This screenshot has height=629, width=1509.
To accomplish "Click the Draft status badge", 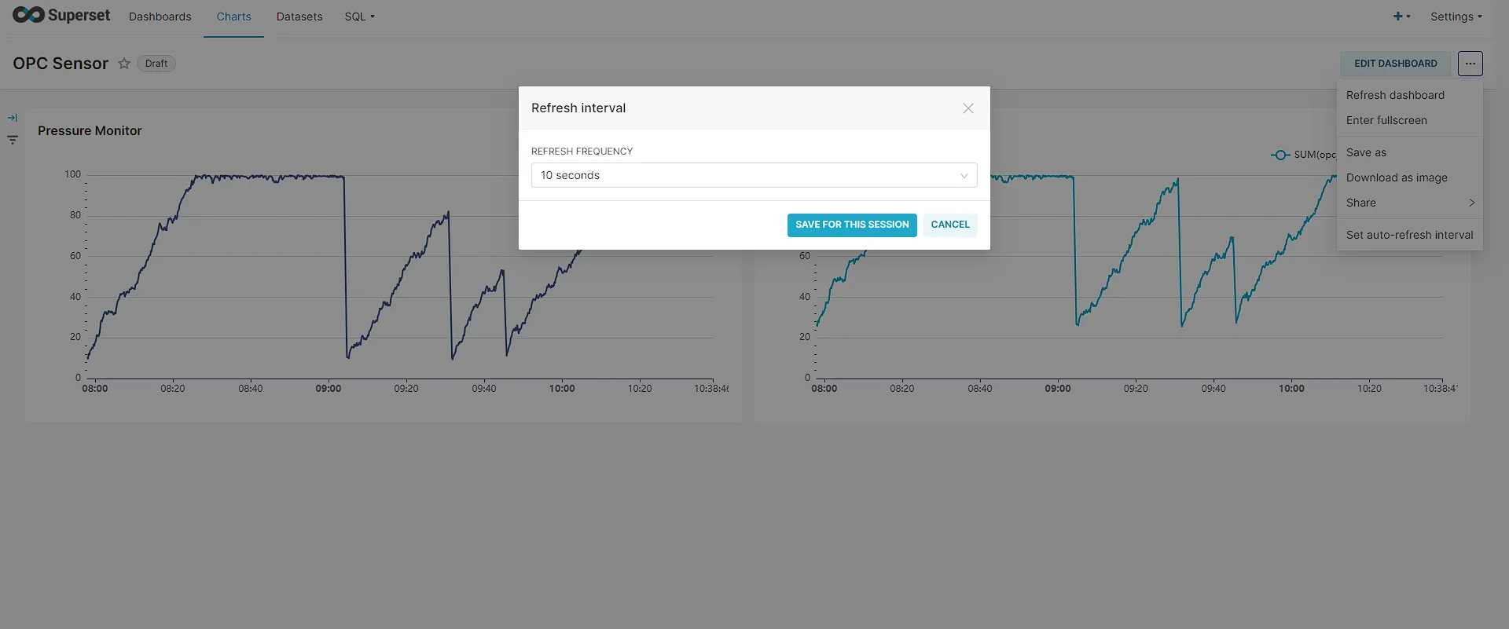I will 156,64.
